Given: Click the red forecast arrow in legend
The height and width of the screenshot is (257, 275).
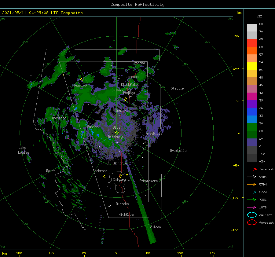Looking at the screenshot, I should [x=252, y=169].
